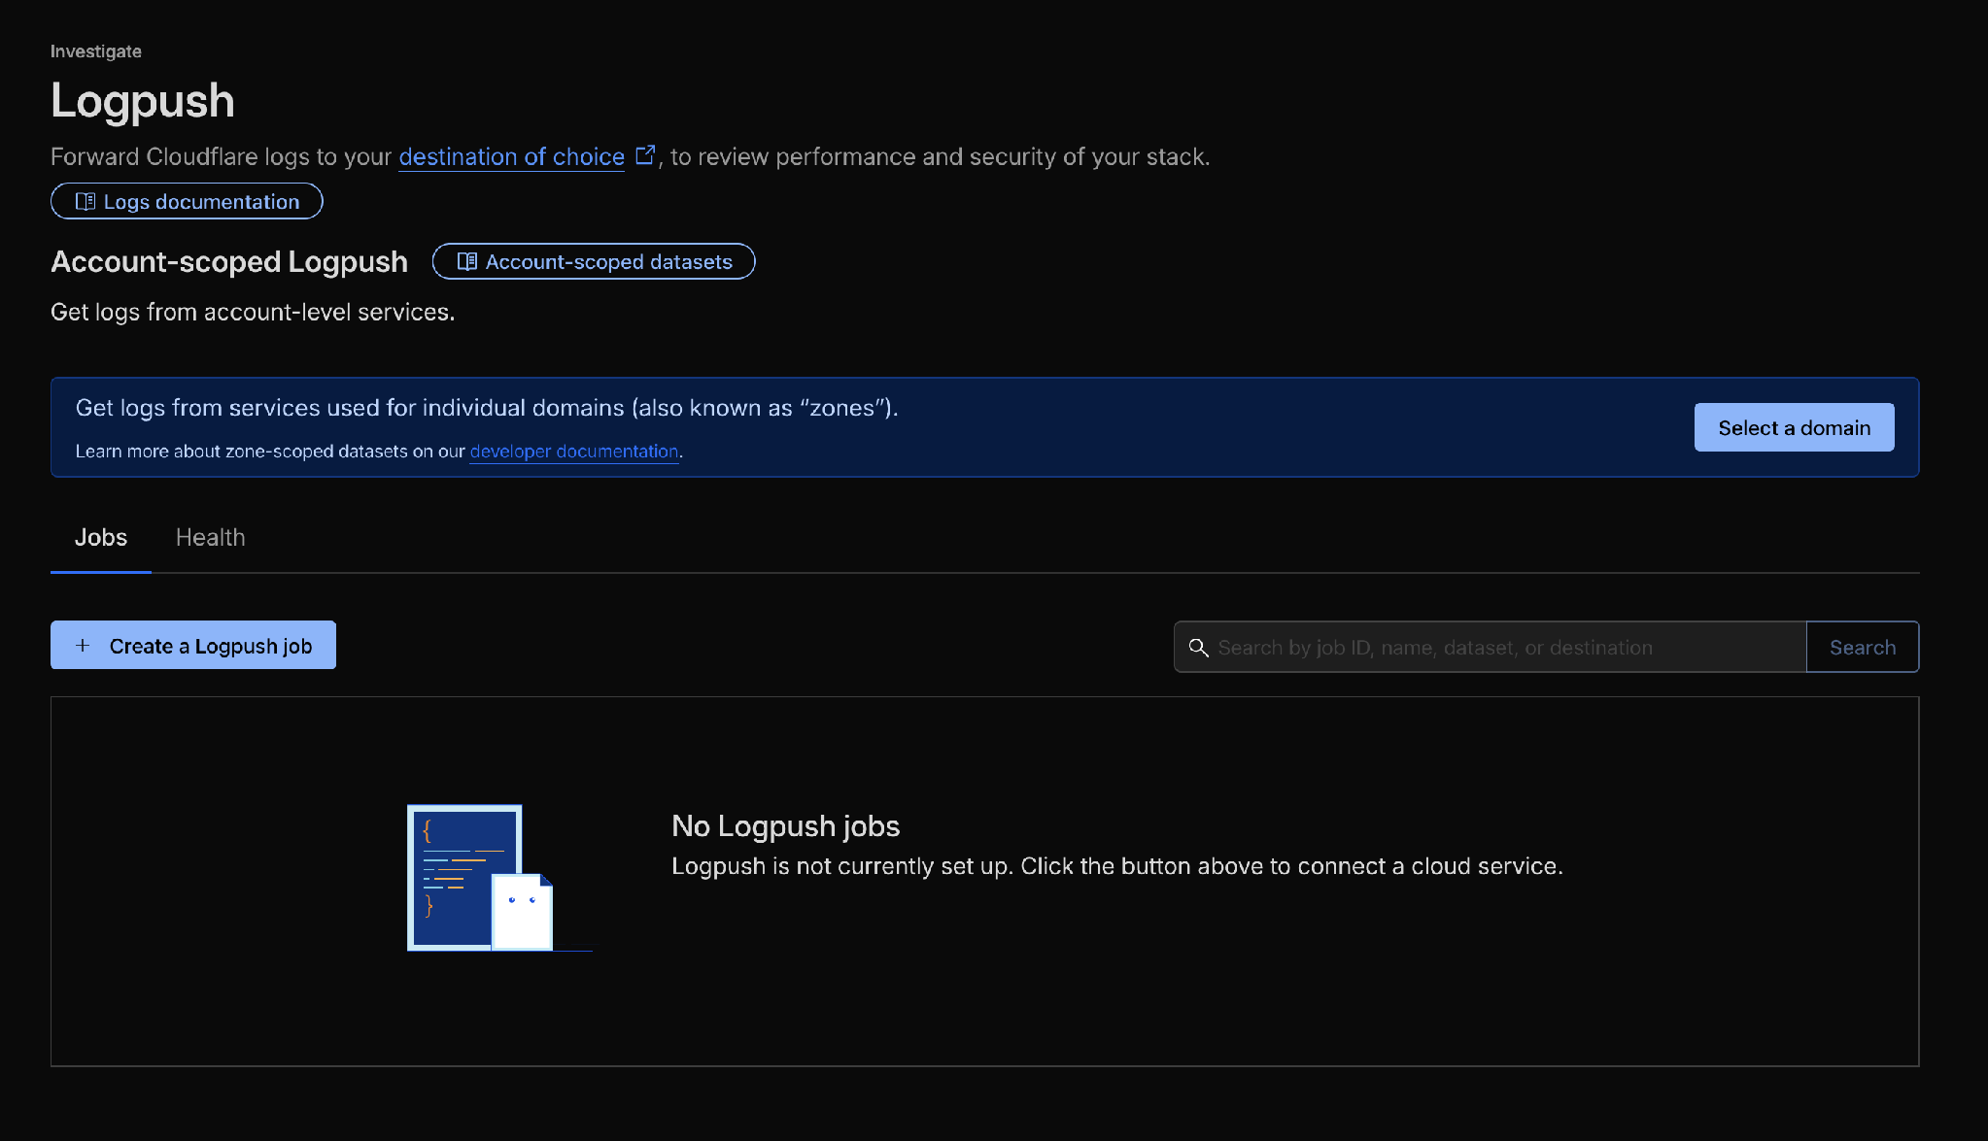Click the 'No Logpush jobs' text
Screen dimensions: 1988x1141
click(x=785, y=825)
